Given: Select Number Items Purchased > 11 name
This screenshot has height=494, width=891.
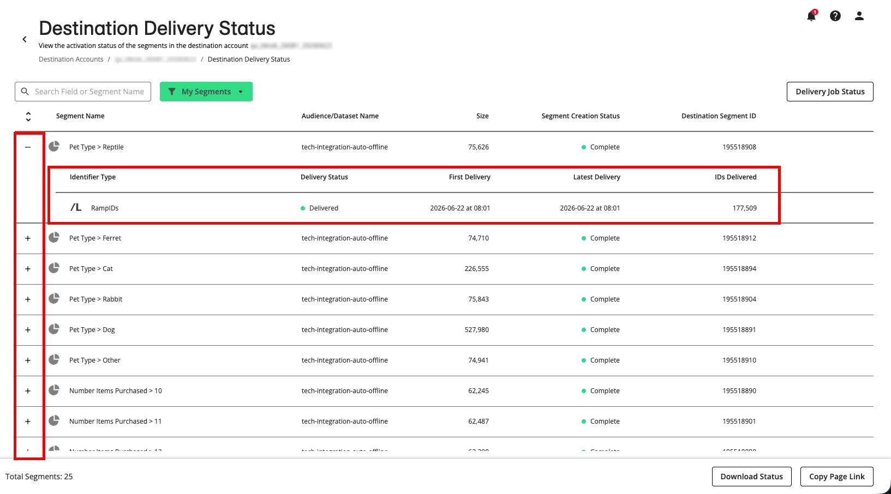Looking at the screenshot, I should click(x=116, y=421).
